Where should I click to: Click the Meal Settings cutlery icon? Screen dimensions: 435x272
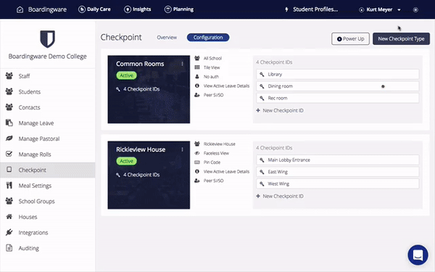point(9,185)
